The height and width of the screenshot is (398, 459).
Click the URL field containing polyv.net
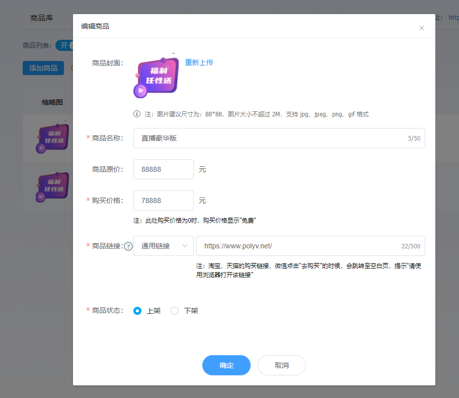pyautogui.click(x=297, y=246)
